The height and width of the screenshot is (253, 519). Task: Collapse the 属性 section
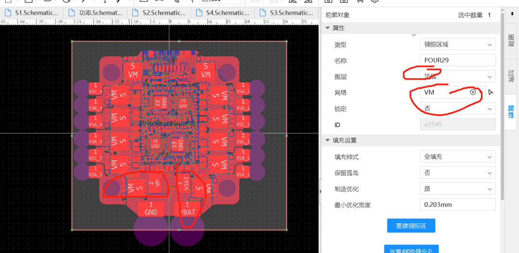(328, 28)
